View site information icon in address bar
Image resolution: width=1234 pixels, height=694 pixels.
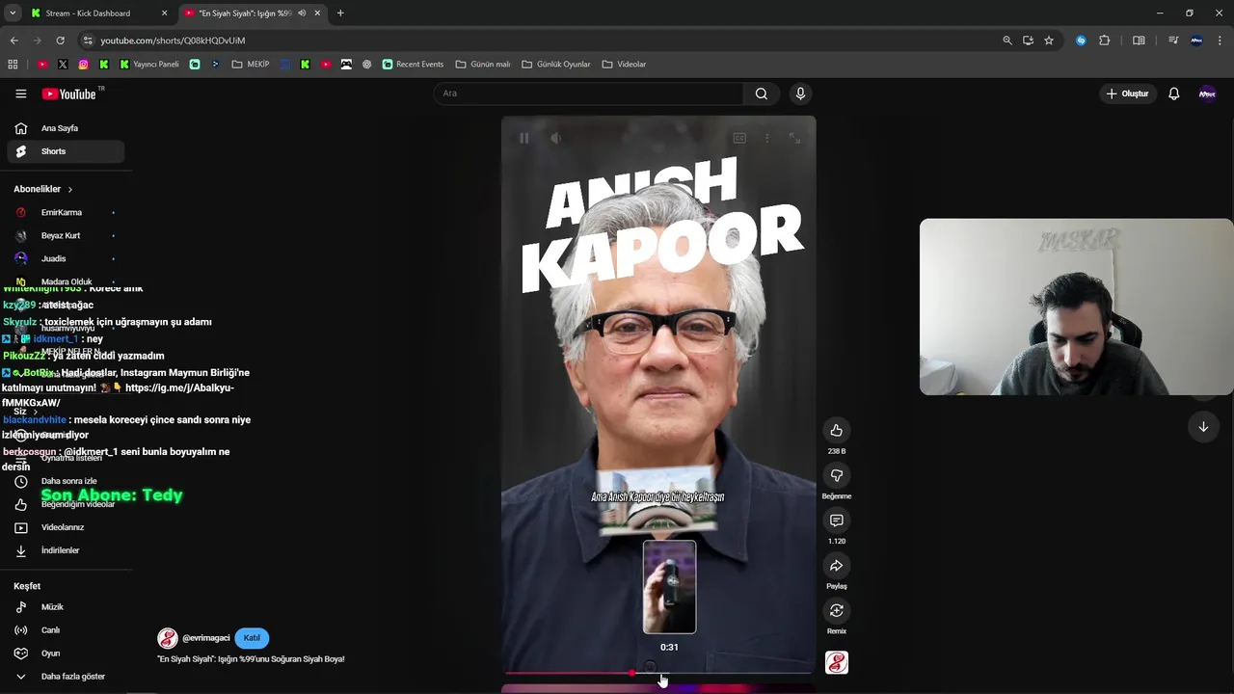point(88,40)
